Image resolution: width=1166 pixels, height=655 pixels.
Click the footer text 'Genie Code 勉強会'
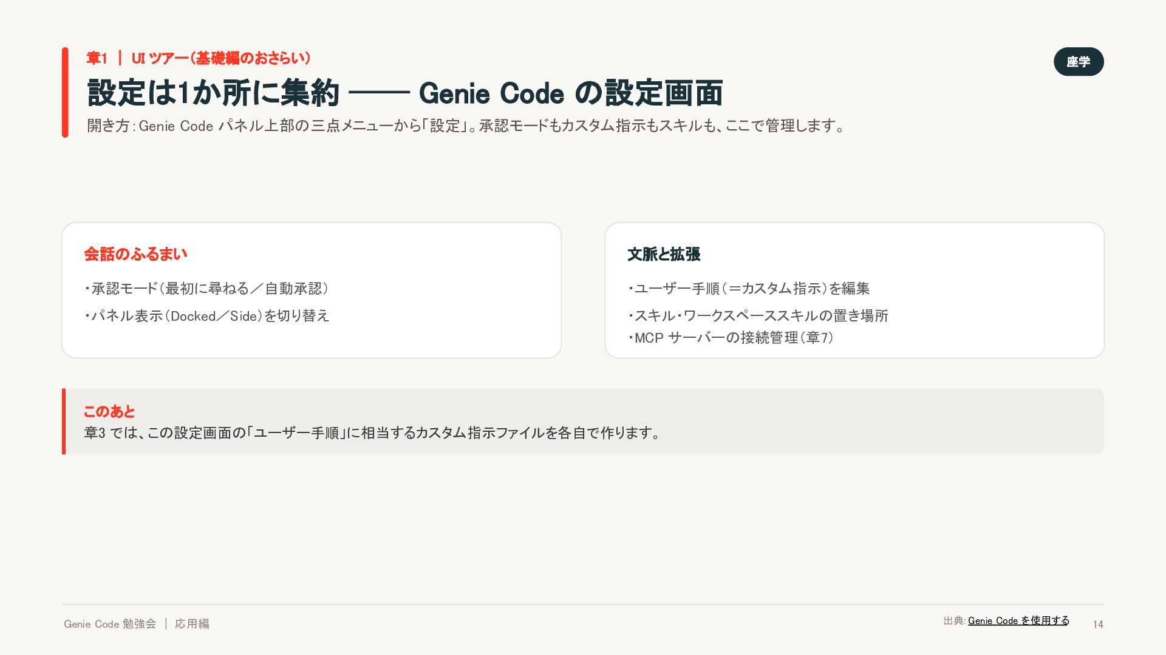tap(110, 623)
